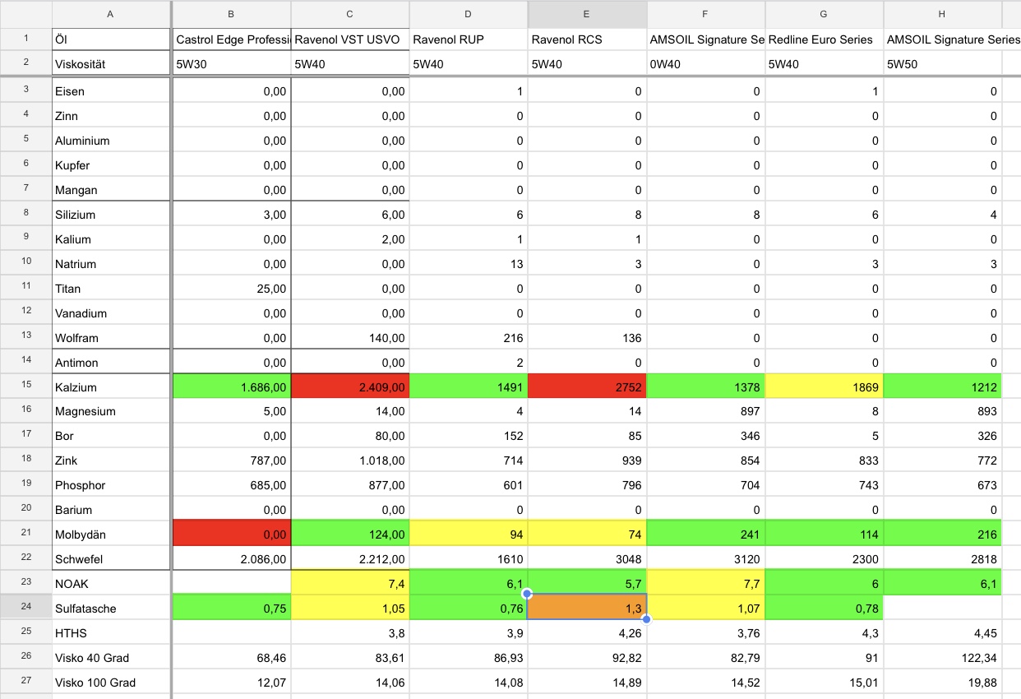Click the Ravenol RUP name cell
Screen dimensions: 1021x699
tap(469, 39)
